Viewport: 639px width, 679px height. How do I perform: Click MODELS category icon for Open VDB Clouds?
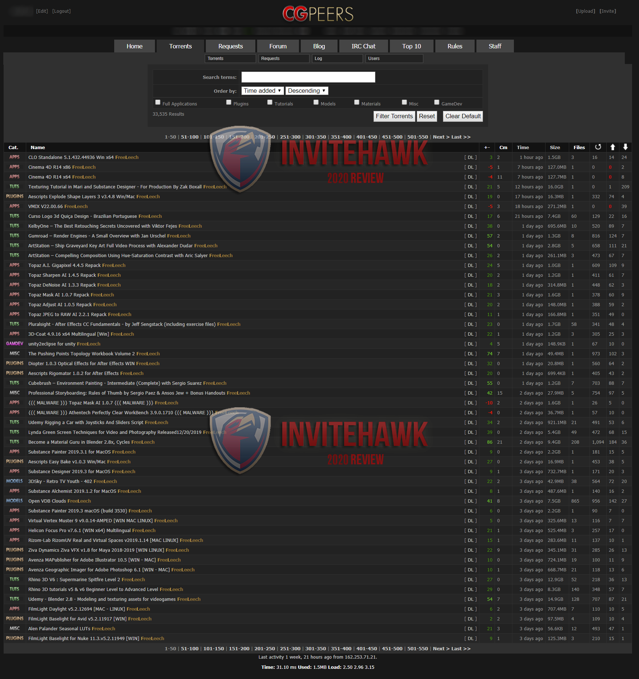click(x=15, y=501)
